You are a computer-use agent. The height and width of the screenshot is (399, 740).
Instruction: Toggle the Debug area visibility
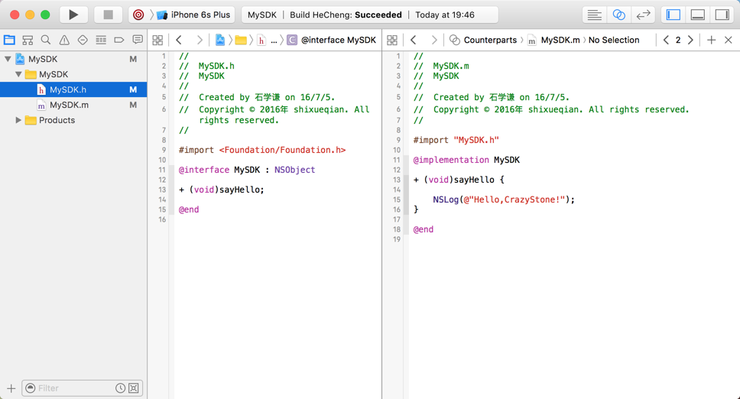click(x=697, y=15)
